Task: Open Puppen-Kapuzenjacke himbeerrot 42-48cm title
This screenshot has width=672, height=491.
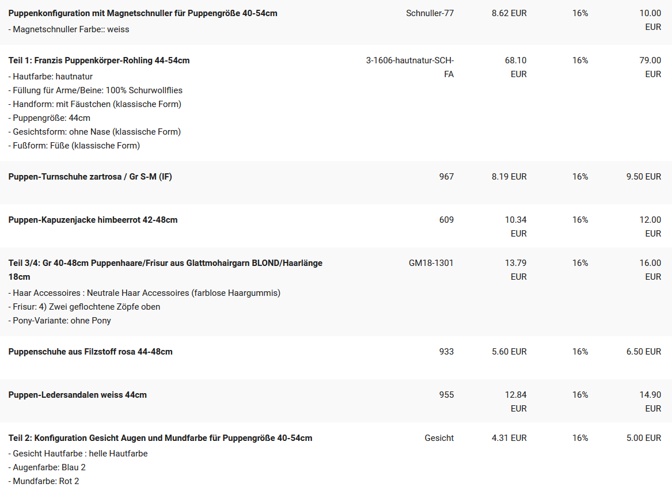Action: click(x=93, y=220)
